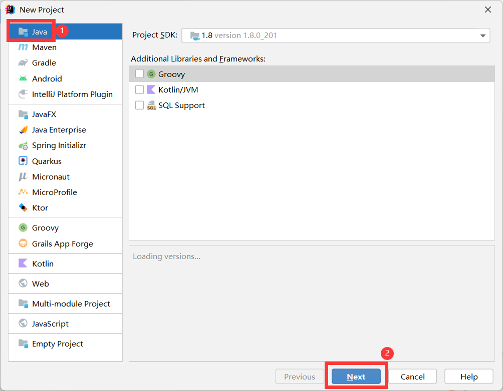Click the Next button
The height and width of the screenshot is (391, 503).
pos(356,376)
